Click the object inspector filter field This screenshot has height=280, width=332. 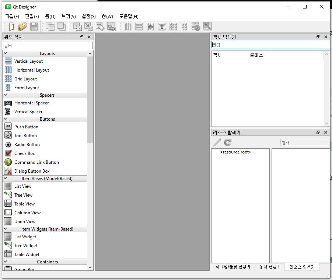(x=270, y=45)
